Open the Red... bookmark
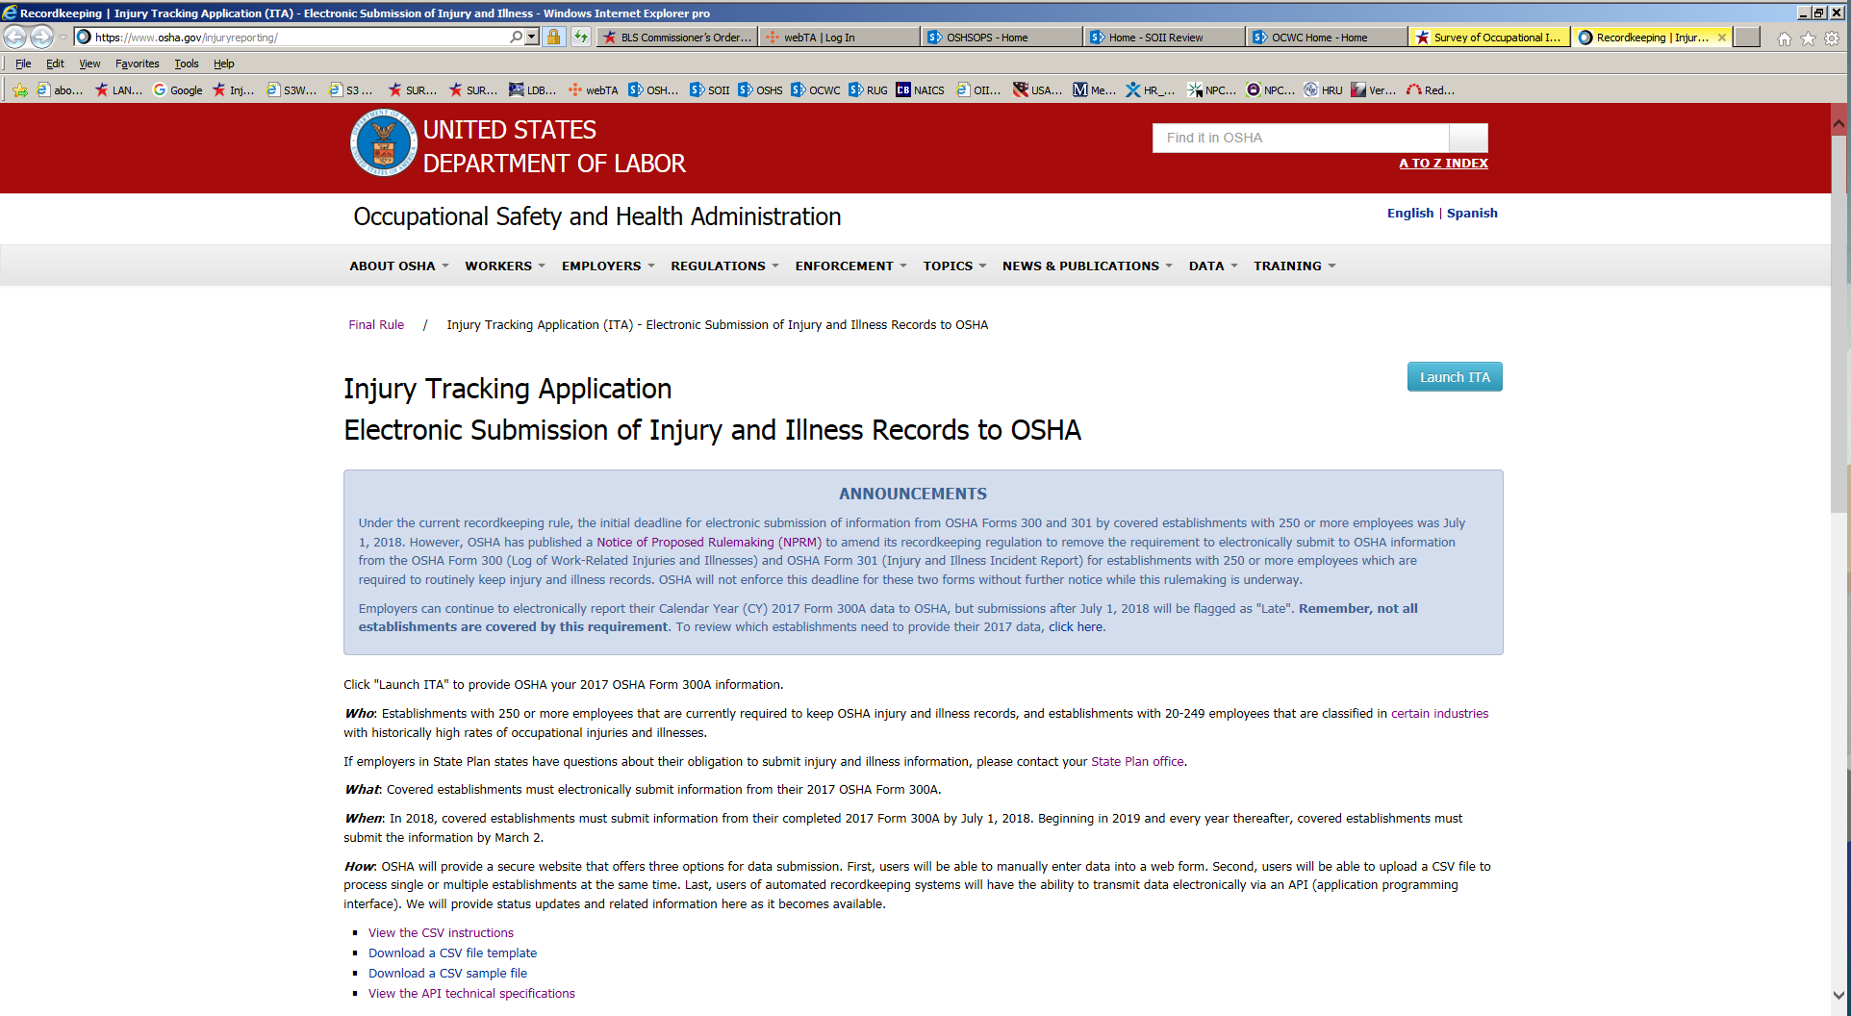Screen dimensions: 1851x1016 pos(1431,90)
